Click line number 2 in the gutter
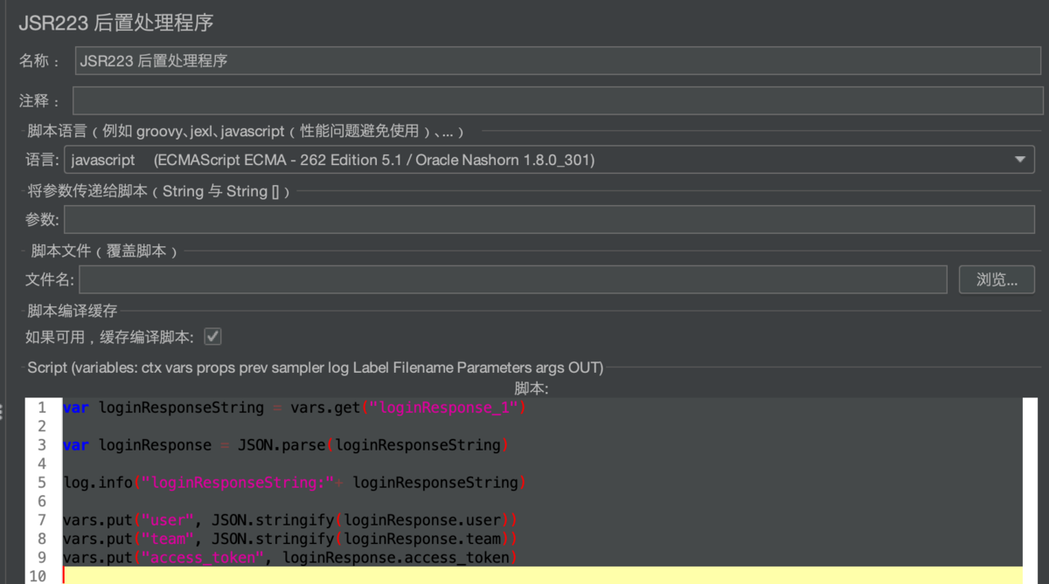Viewport: 1049px width, 584px height. point(42,426)
